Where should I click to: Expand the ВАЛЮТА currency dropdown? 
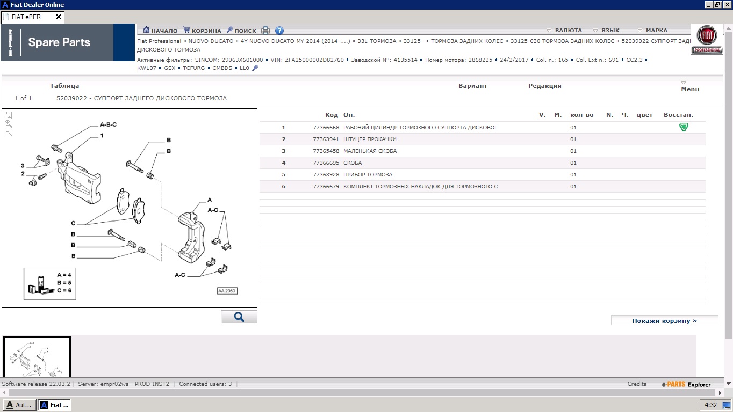pyautogui.click(x=564, y=31)
